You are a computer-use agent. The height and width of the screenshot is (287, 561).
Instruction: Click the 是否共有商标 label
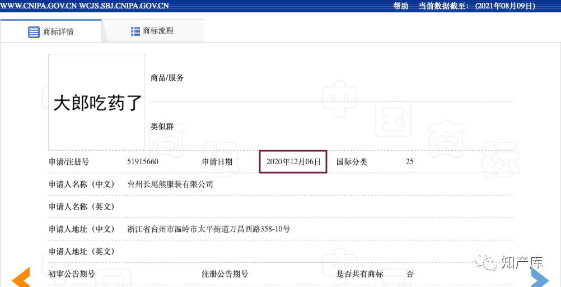tap(359, 274)
